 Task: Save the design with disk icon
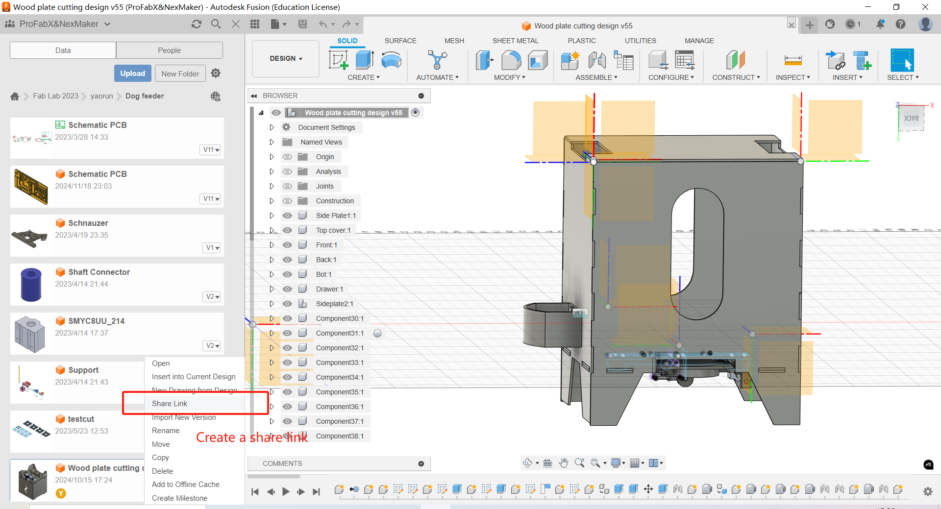pyautogui.click(x=302, y=24)
